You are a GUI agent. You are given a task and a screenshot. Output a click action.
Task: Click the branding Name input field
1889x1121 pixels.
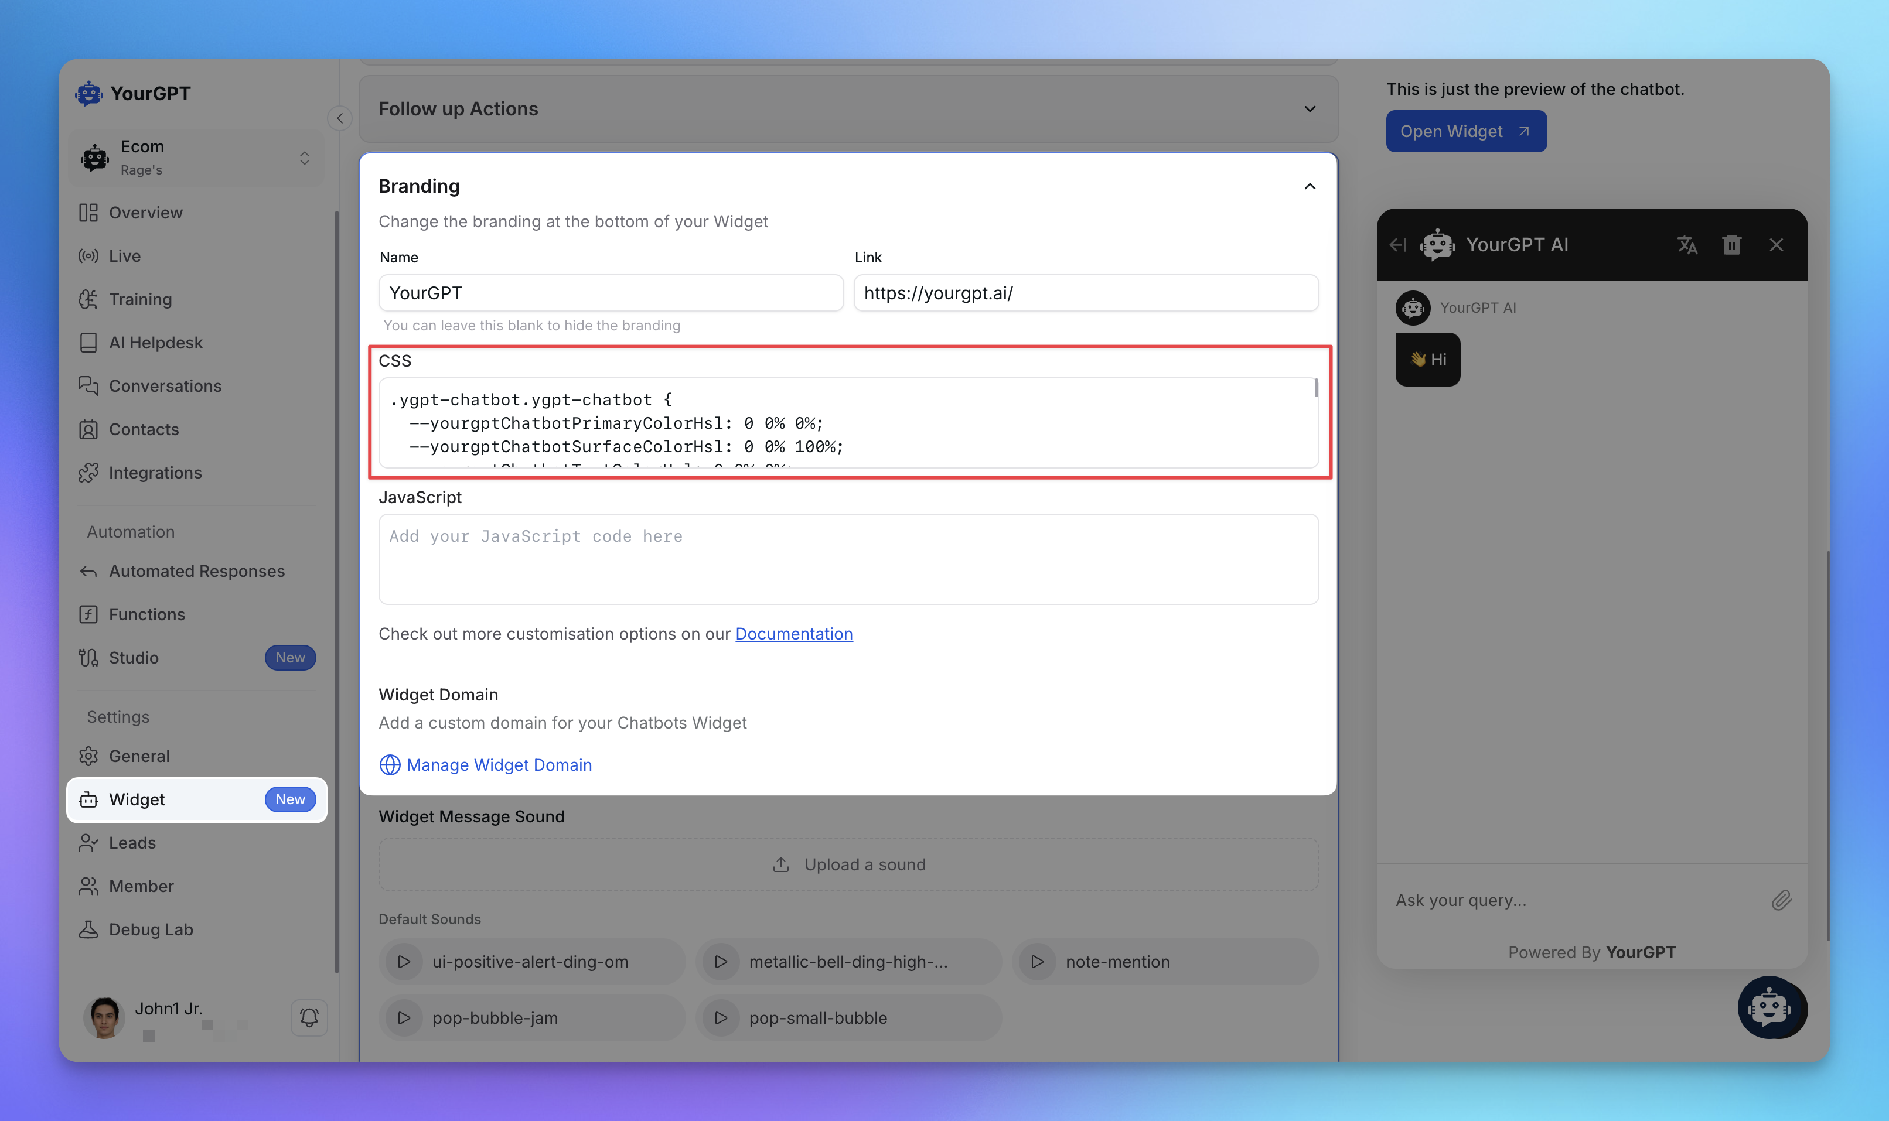point(611,293)
